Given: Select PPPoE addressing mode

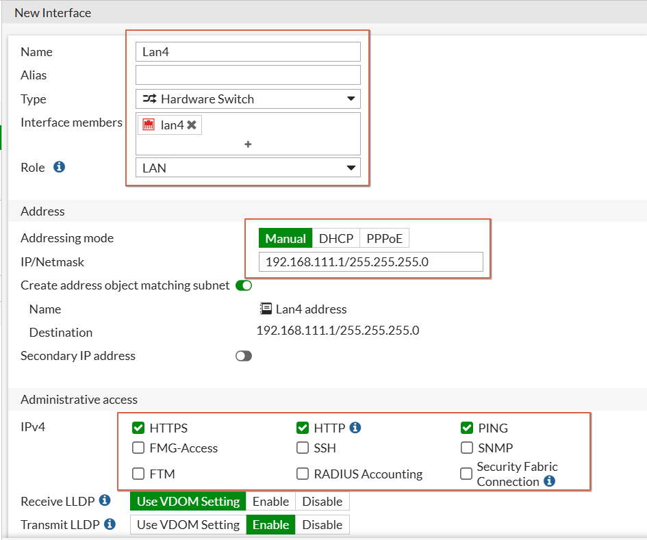Looking at the screenshot, I should (x=385, y=238).
